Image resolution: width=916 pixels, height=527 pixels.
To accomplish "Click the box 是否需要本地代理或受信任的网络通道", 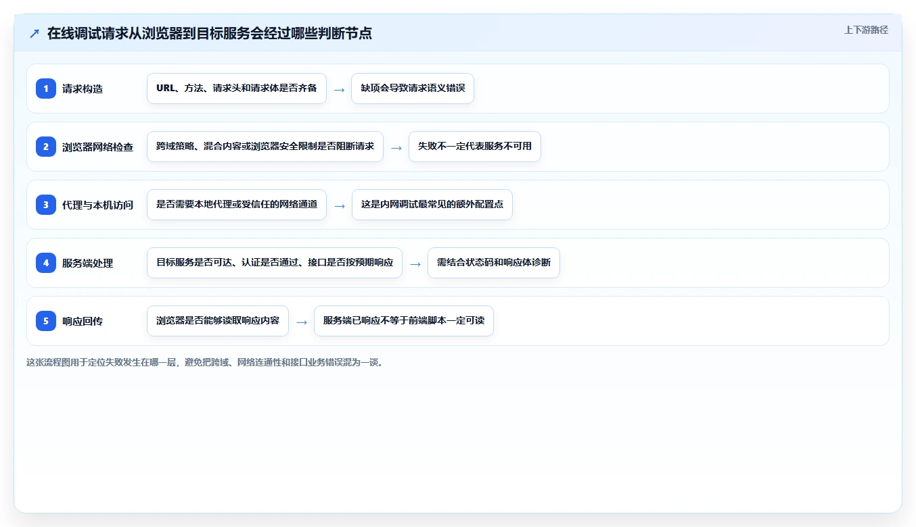I will point(237,205).
